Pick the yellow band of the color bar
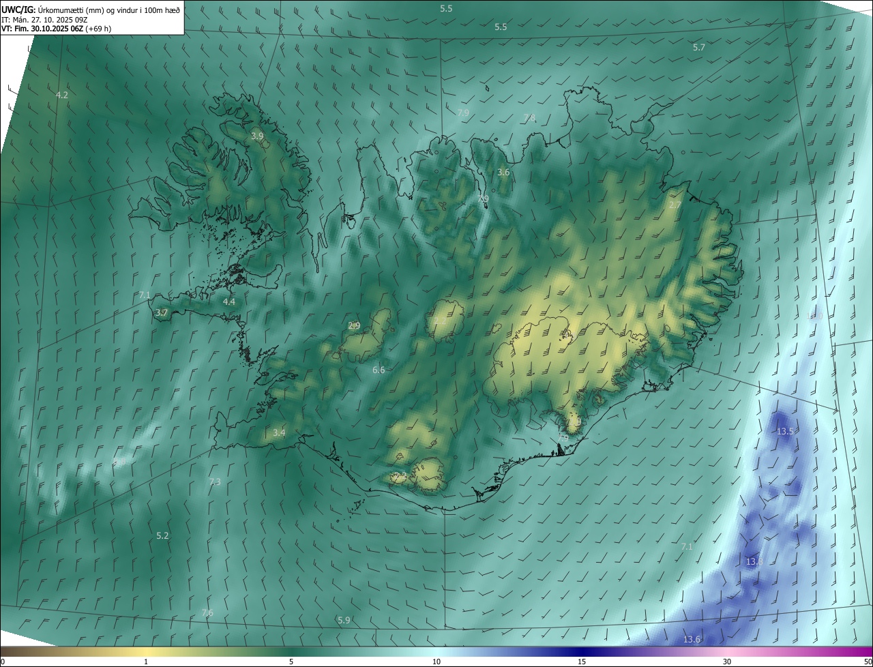This screenshot has width=873, height=667. coord(147,652)
